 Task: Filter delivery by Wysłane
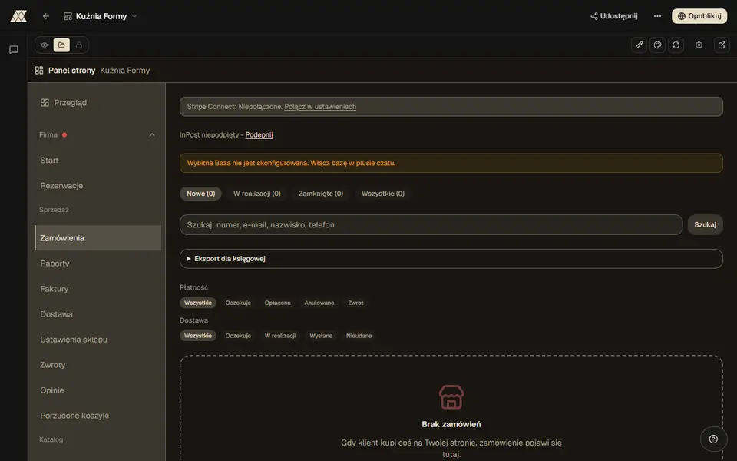coord(321,336)
